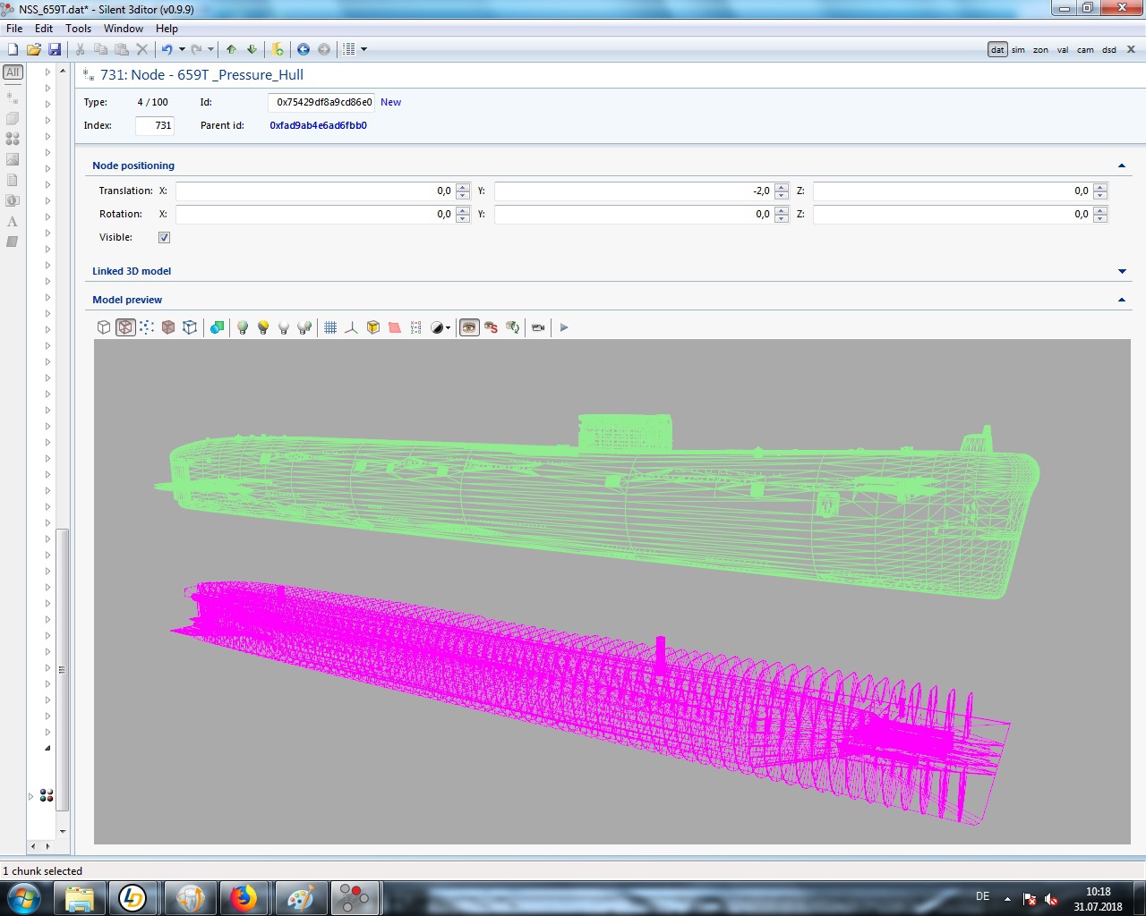
Task: Click the Translation Y input field
Action: coord(633,191)
